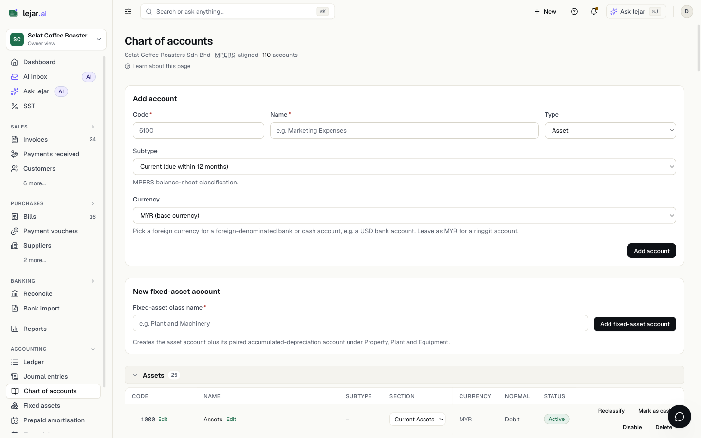701x438 pixels.
Task: Focus the Fixed-asset class name field
Action: click(360, 323)
